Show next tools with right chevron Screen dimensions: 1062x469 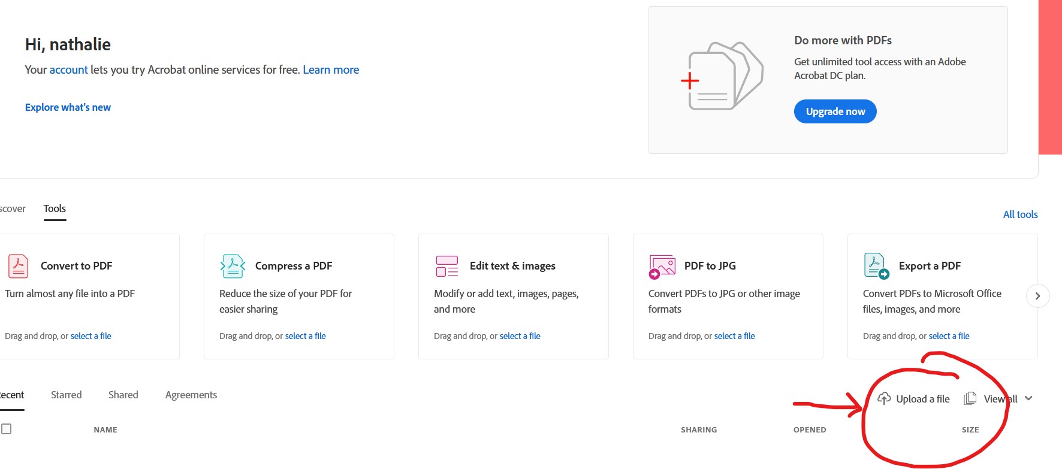(x=1037, y=296)
